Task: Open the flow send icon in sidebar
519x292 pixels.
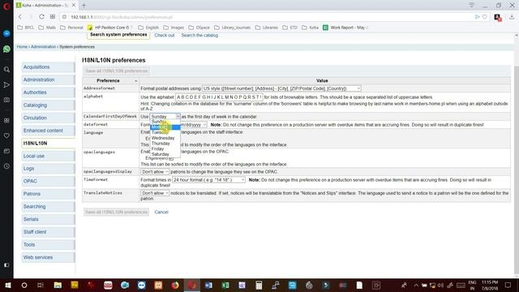Action: click(6, 84)
